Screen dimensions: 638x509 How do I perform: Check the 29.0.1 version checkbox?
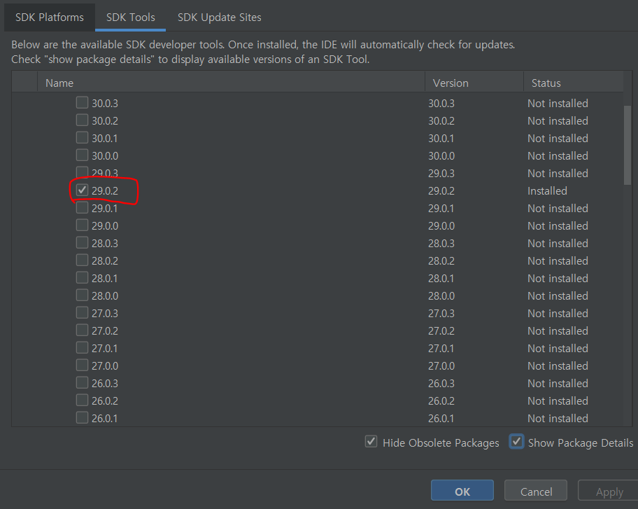(x=82, y=208)
